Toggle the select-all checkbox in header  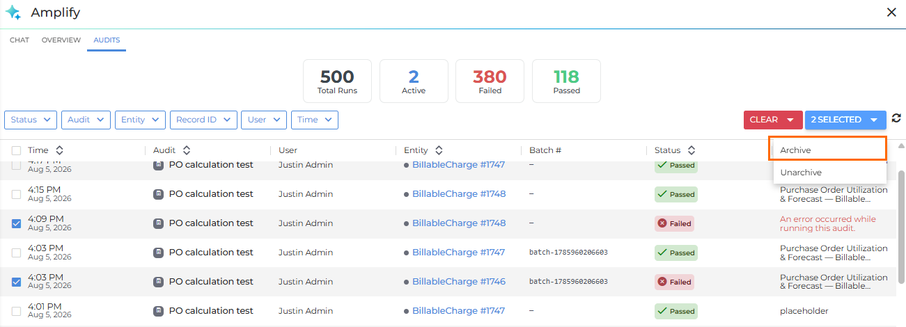pyautogui.click(x=16, y=150)
